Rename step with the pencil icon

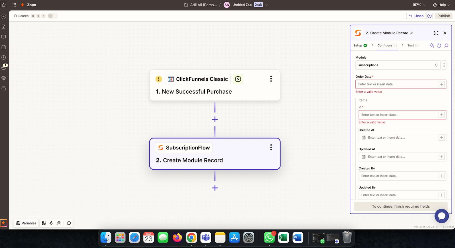[411, 33]
